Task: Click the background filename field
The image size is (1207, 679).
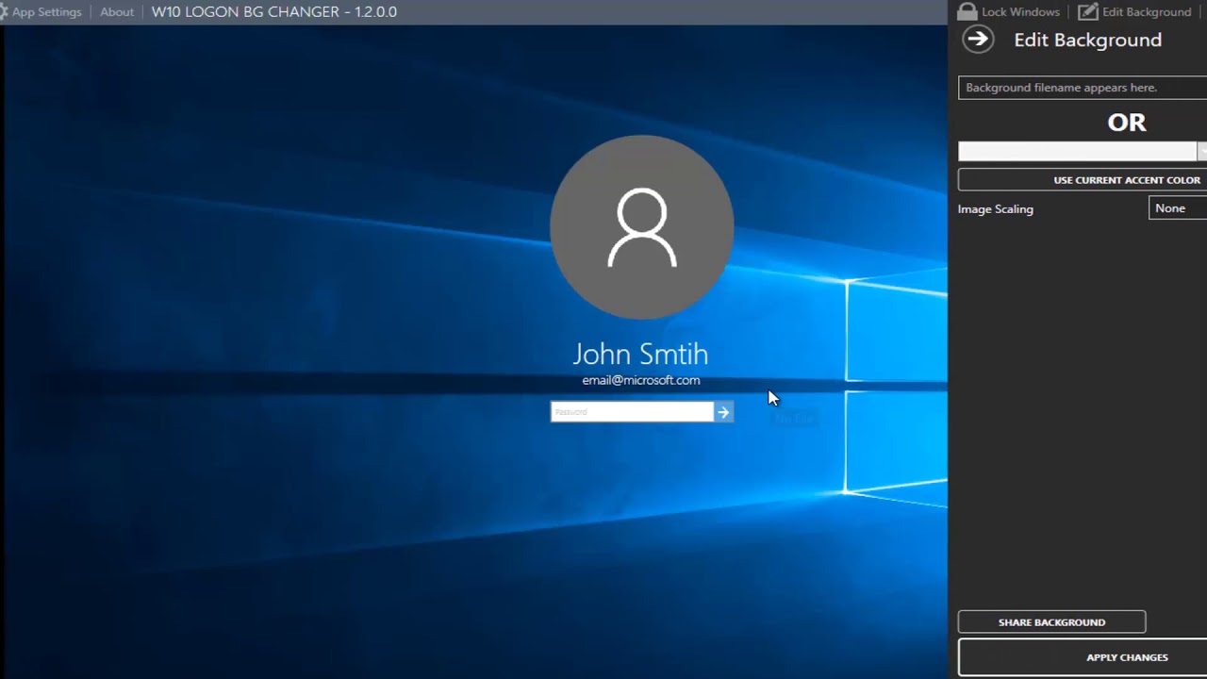Action: click(x=1082, y=87)
